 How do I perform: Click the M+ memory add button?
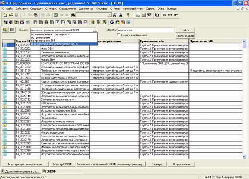(x=170, y=15)
